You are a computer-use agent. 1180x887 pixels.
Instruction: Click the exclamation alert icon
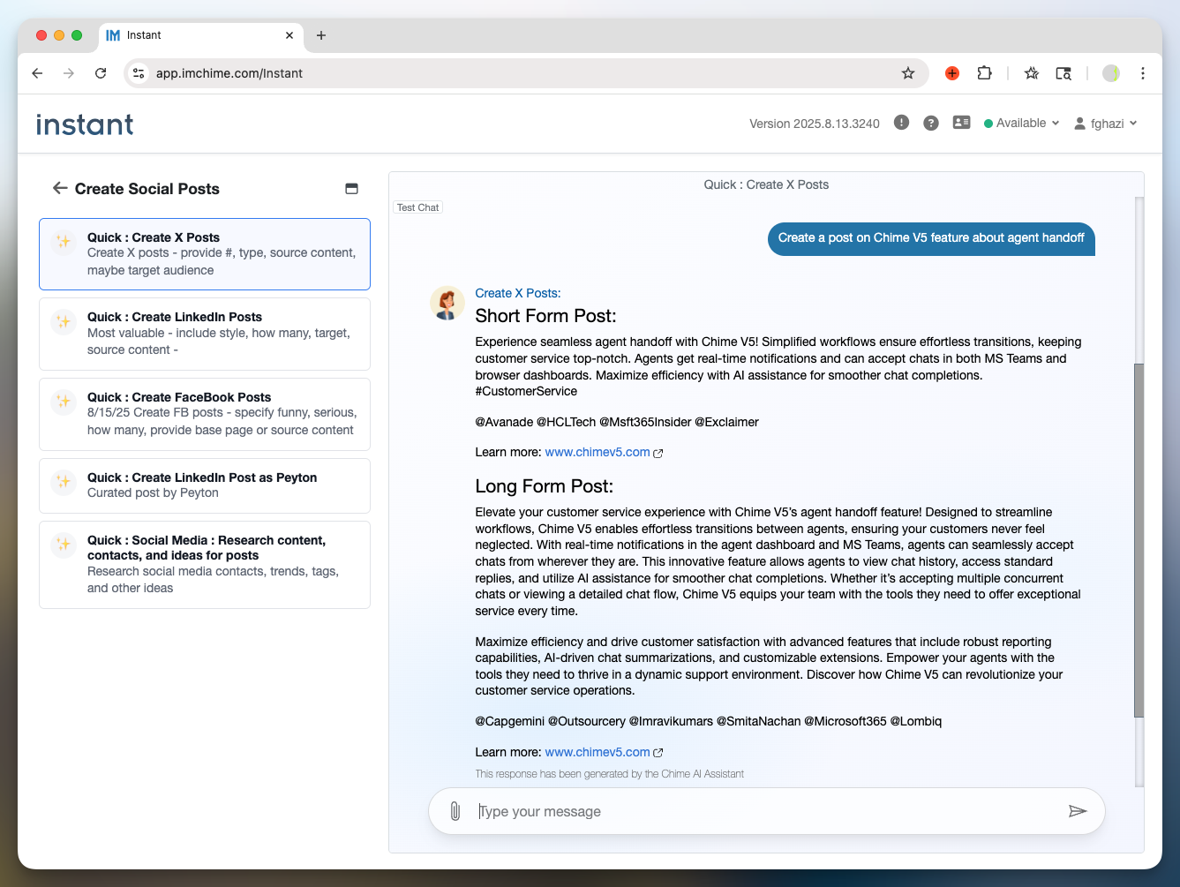[x=901, y=123]
